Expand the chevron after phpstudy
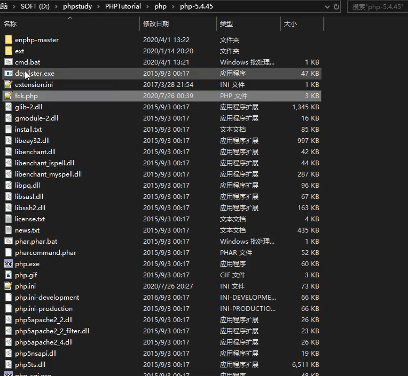Screen dimensions: 408x376 coord(98,6)
